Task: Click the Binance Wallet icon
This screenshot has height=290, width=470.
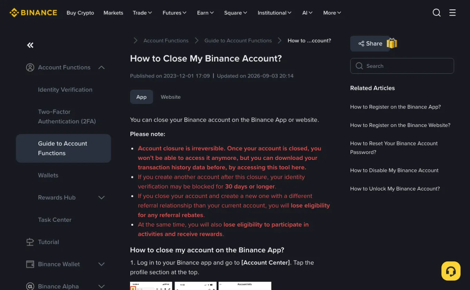Action: (30, 264)
